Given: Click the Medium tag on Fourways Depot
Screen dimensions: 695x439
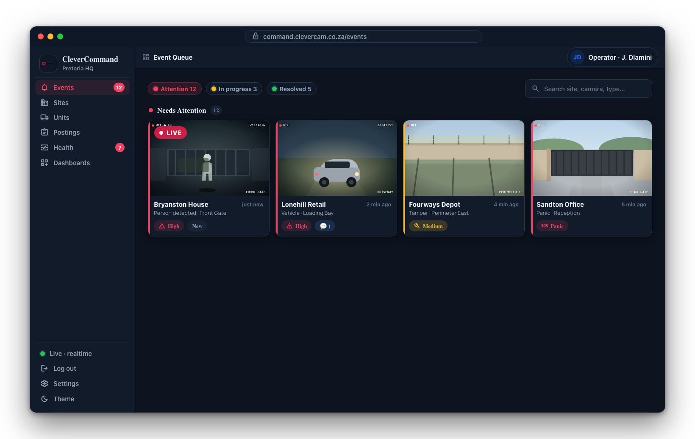Looking at the screenshot, I should click(x=428, y=226).
